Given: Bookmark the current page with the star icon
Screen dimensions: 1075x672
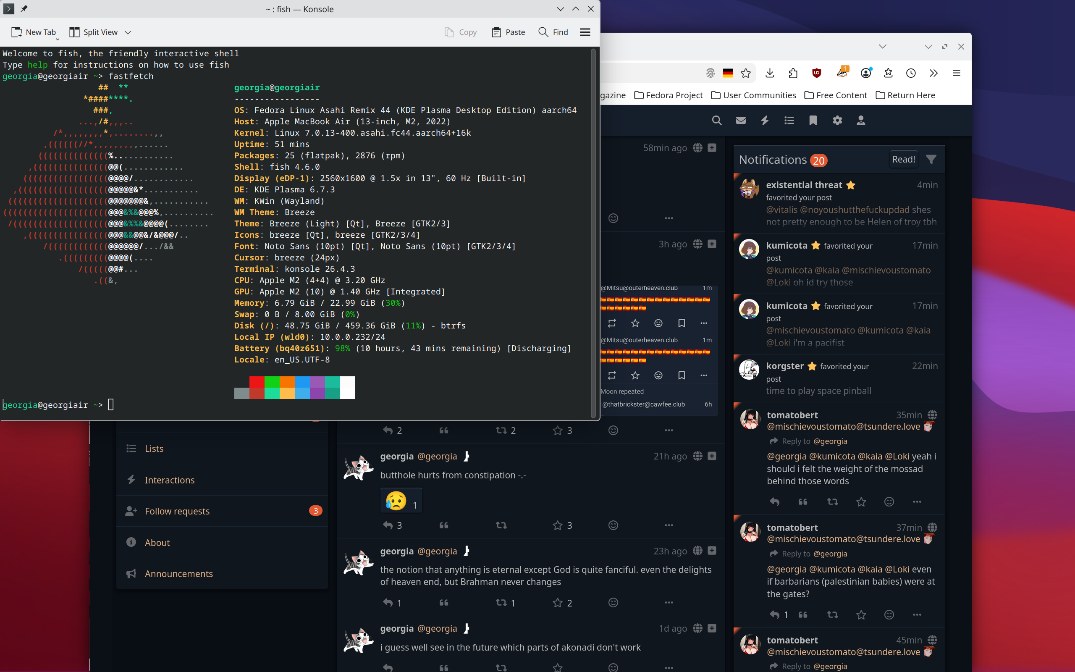Looking at the screenshot, I should coord(746,73).
